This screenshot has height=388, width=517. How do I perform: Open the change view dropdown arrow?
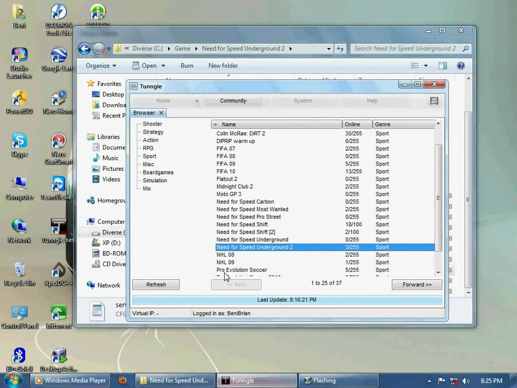point(425,66)
